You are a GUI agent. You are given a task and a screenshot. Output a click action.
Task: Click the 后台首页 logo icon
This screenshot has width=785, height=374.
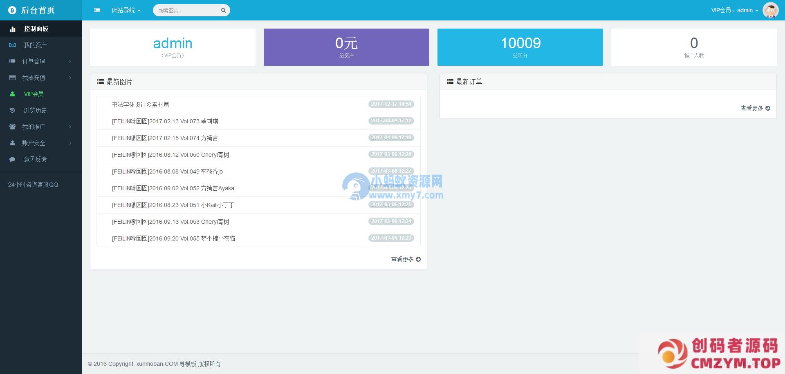coord(12,10)
